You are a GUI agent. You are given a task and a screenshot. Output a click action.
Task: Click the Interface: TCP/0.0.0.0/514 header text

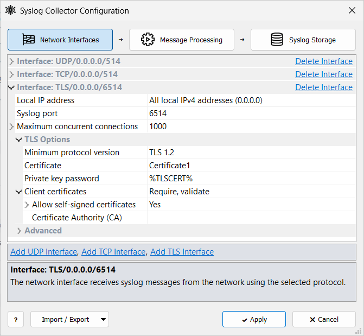[67, 74]
